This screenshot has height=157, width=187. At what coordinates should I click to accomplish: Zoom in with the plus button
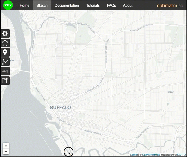click(6, 146)
